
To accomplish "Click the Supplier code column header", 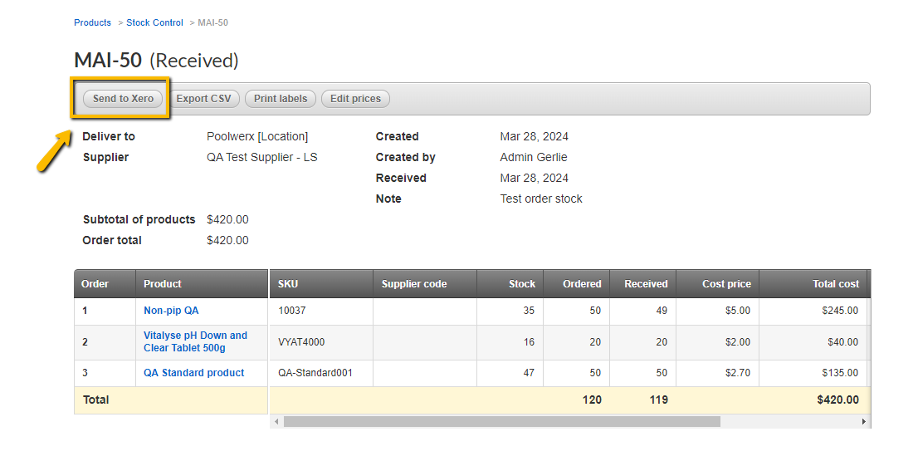I will click(x=425, y=283).
